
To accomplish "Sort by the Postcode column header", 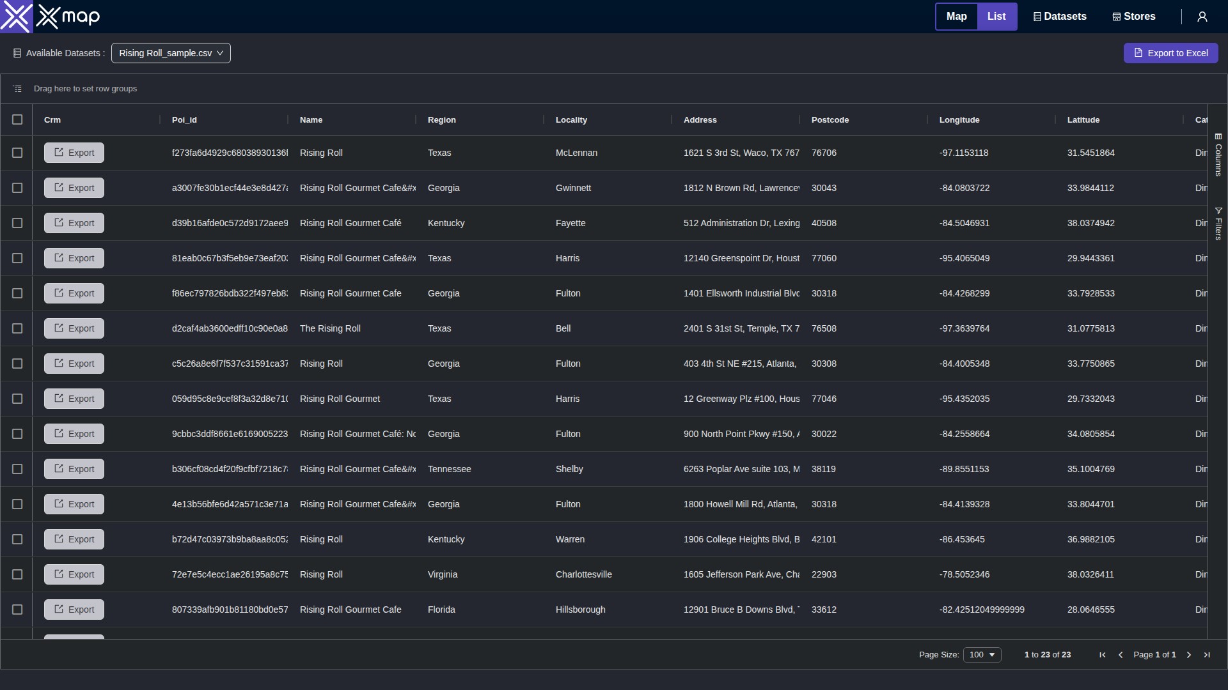I will tap(830, 119).
